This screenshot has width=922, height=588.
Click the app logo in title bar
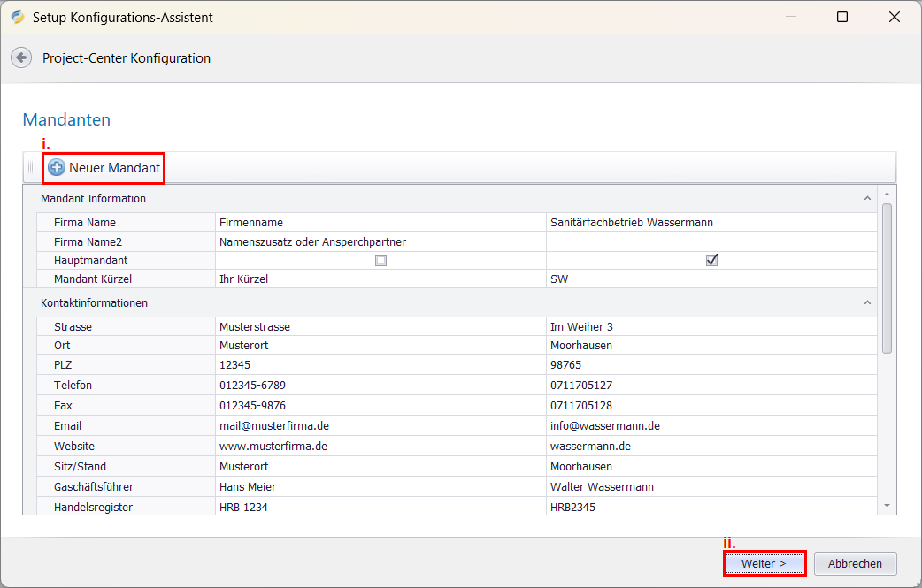[17, 17]
